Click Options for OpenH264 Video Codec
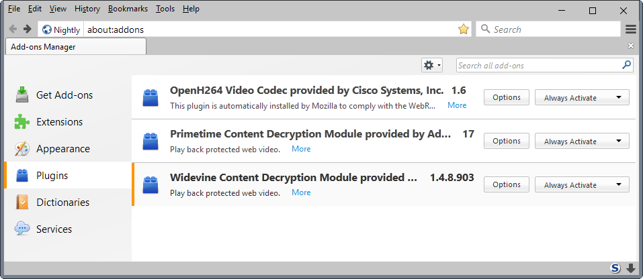 506,98
